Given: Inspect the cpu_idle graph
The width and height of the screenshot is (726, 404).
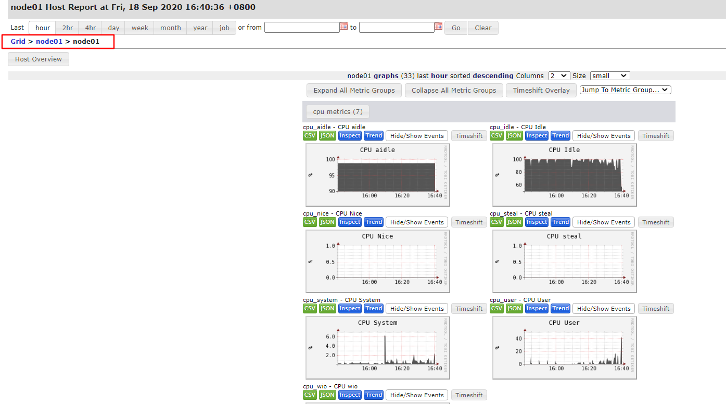Looking at the screenshot, I should point(537,136).
